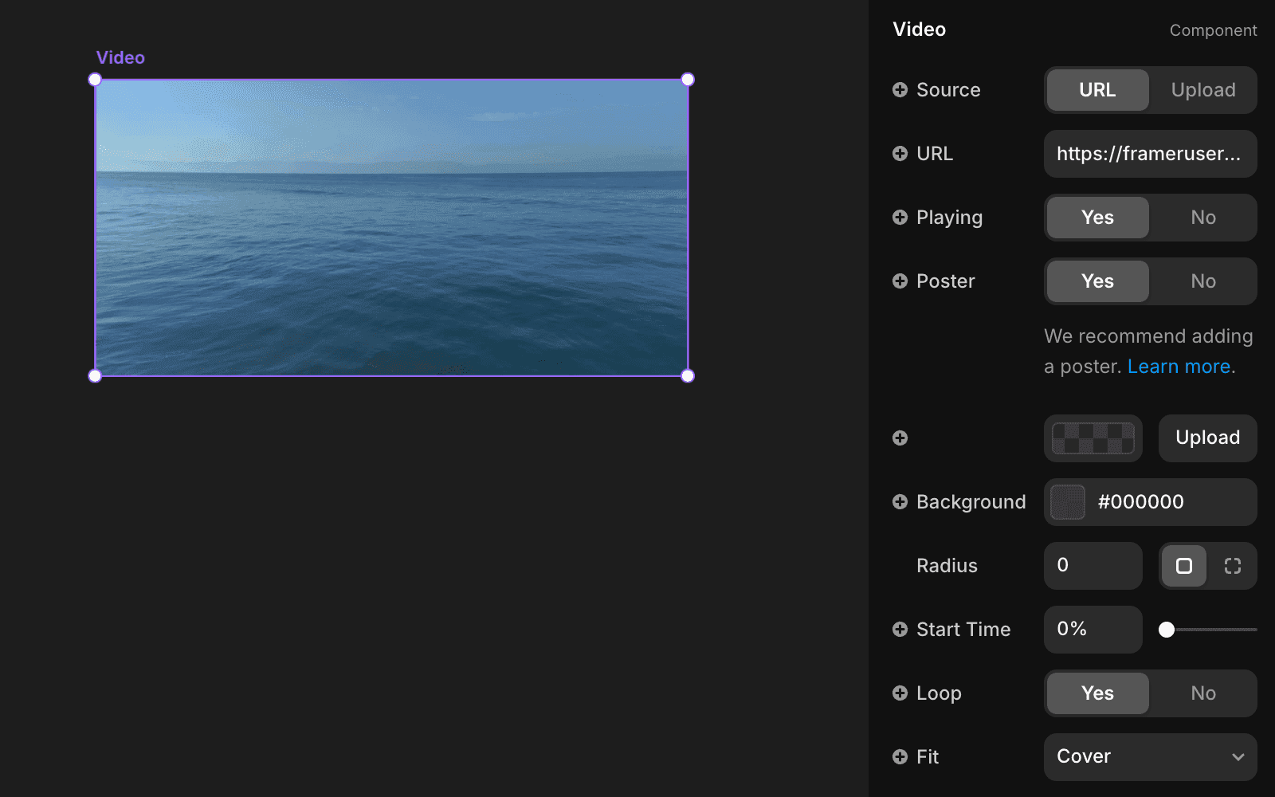
Task: Open the Learn more link
Action: 1179,367
